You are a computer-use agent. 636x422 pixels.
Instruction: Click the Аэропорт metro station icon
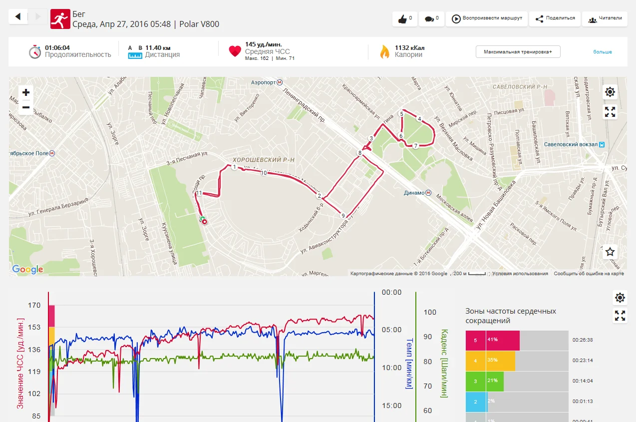point(280,82)
